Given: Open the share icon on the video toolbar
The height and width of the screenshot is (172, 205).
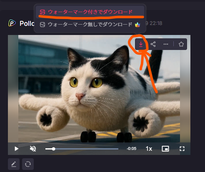Looking at the screenshot, I should click(x=153, y=44).
